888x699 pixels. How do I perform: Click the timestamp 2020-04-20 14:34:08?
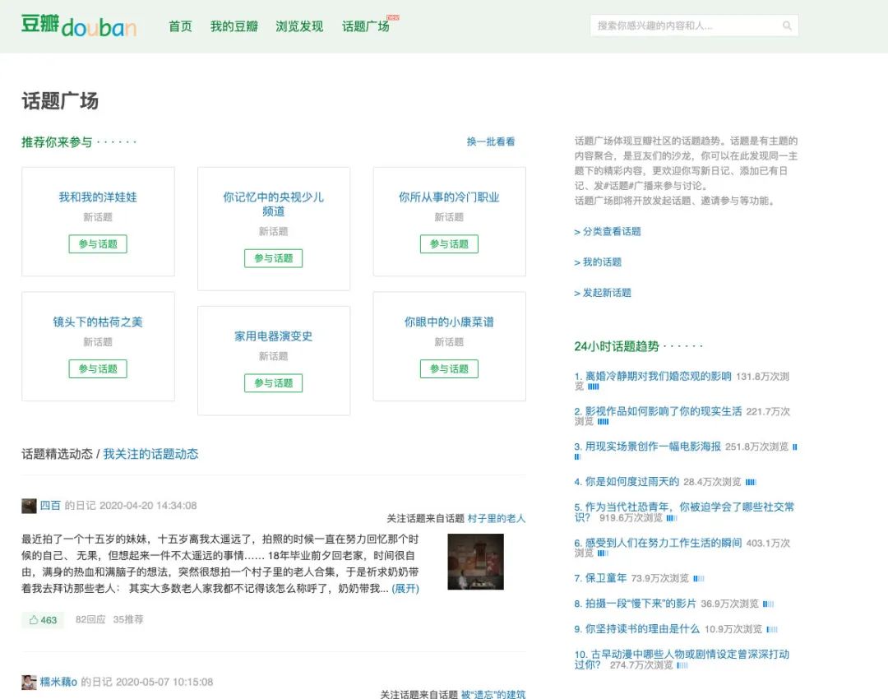coord(148,505)
